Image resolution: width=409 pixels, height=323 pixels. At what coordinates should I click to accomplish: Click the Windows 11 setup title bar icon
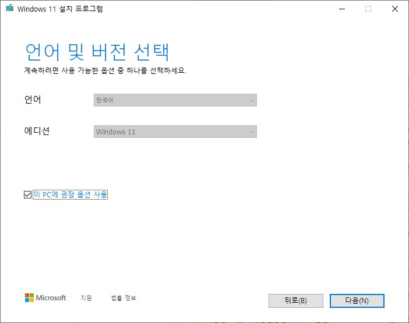coord(10,8)
